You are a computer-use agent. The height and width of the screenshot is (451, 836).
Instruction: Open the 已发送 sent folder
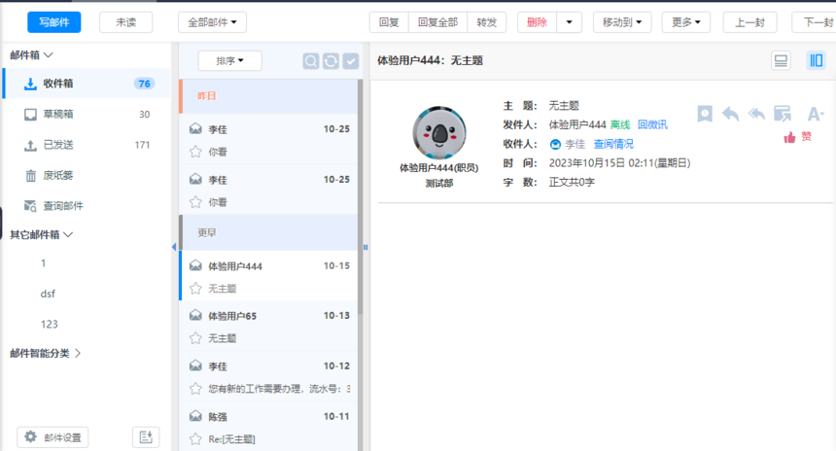58,145
